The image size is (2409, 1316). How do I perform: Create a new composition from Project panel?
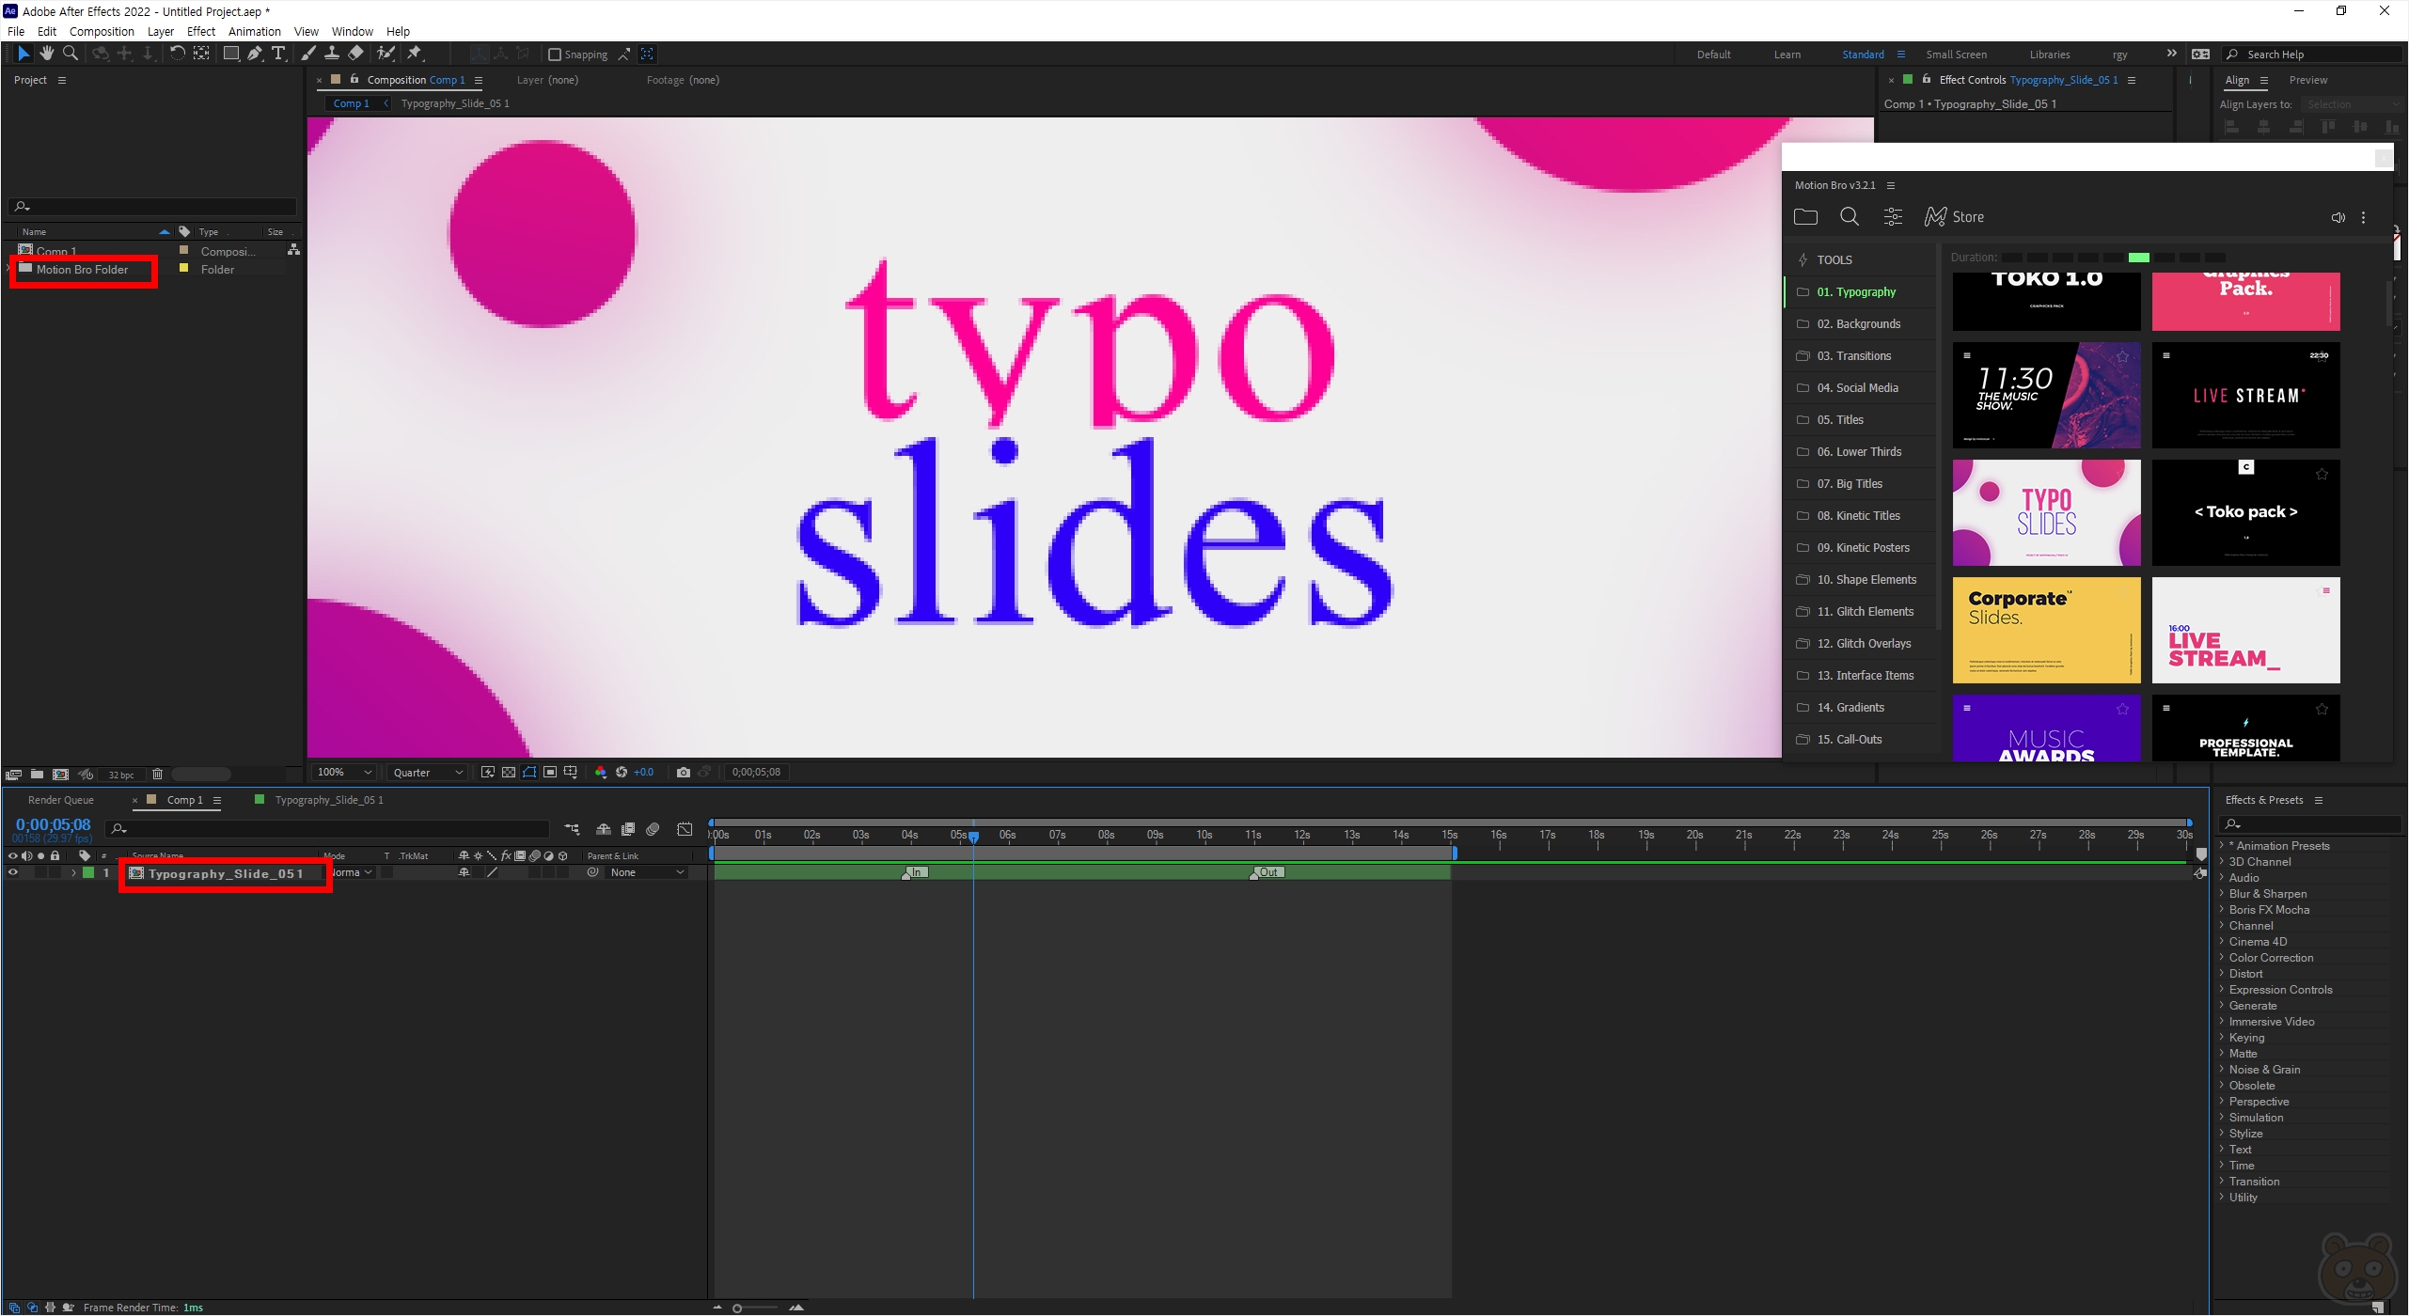click(60, 775)
